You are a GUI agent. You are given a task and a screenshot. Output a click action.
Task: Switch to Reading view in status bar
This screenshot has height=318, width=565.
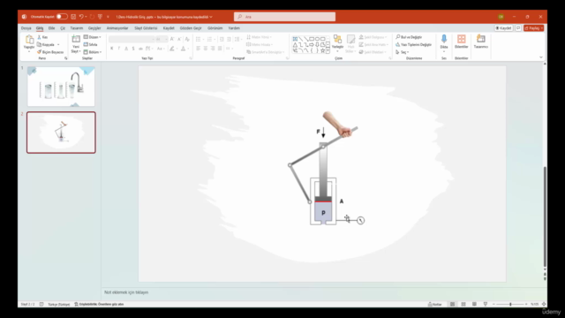pos(474,304)
